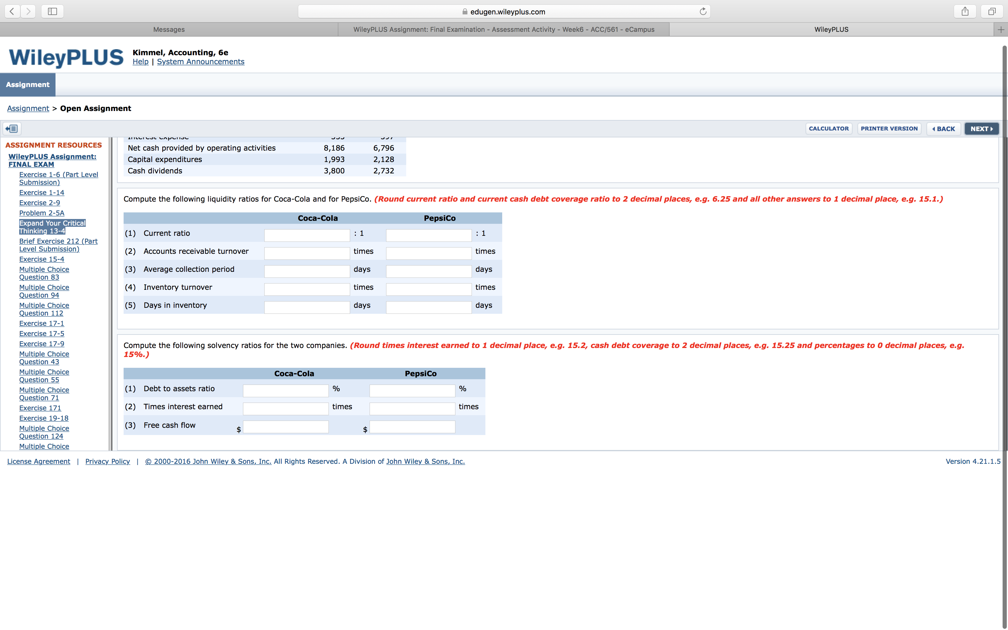Open Exercise 17-9 link
Image resolution: width=1008 pixels, height=630 pixels.
click(42, 344)
